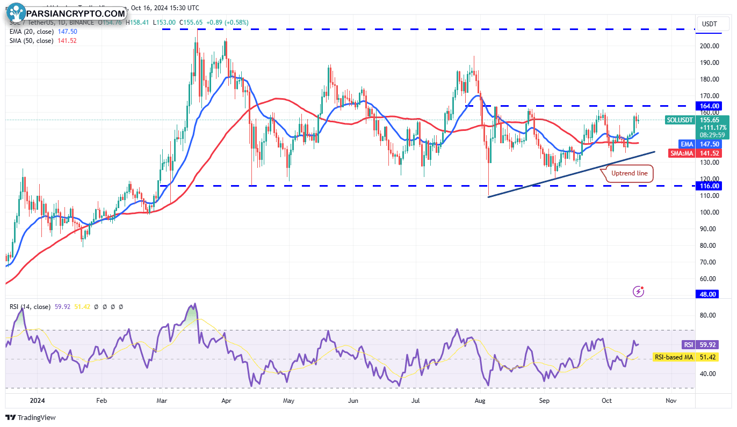Image resolution: width=737 pixels, height=427 pixels.
Task: Click the SMA value 141.52 in legend
Action: [67, 41]
